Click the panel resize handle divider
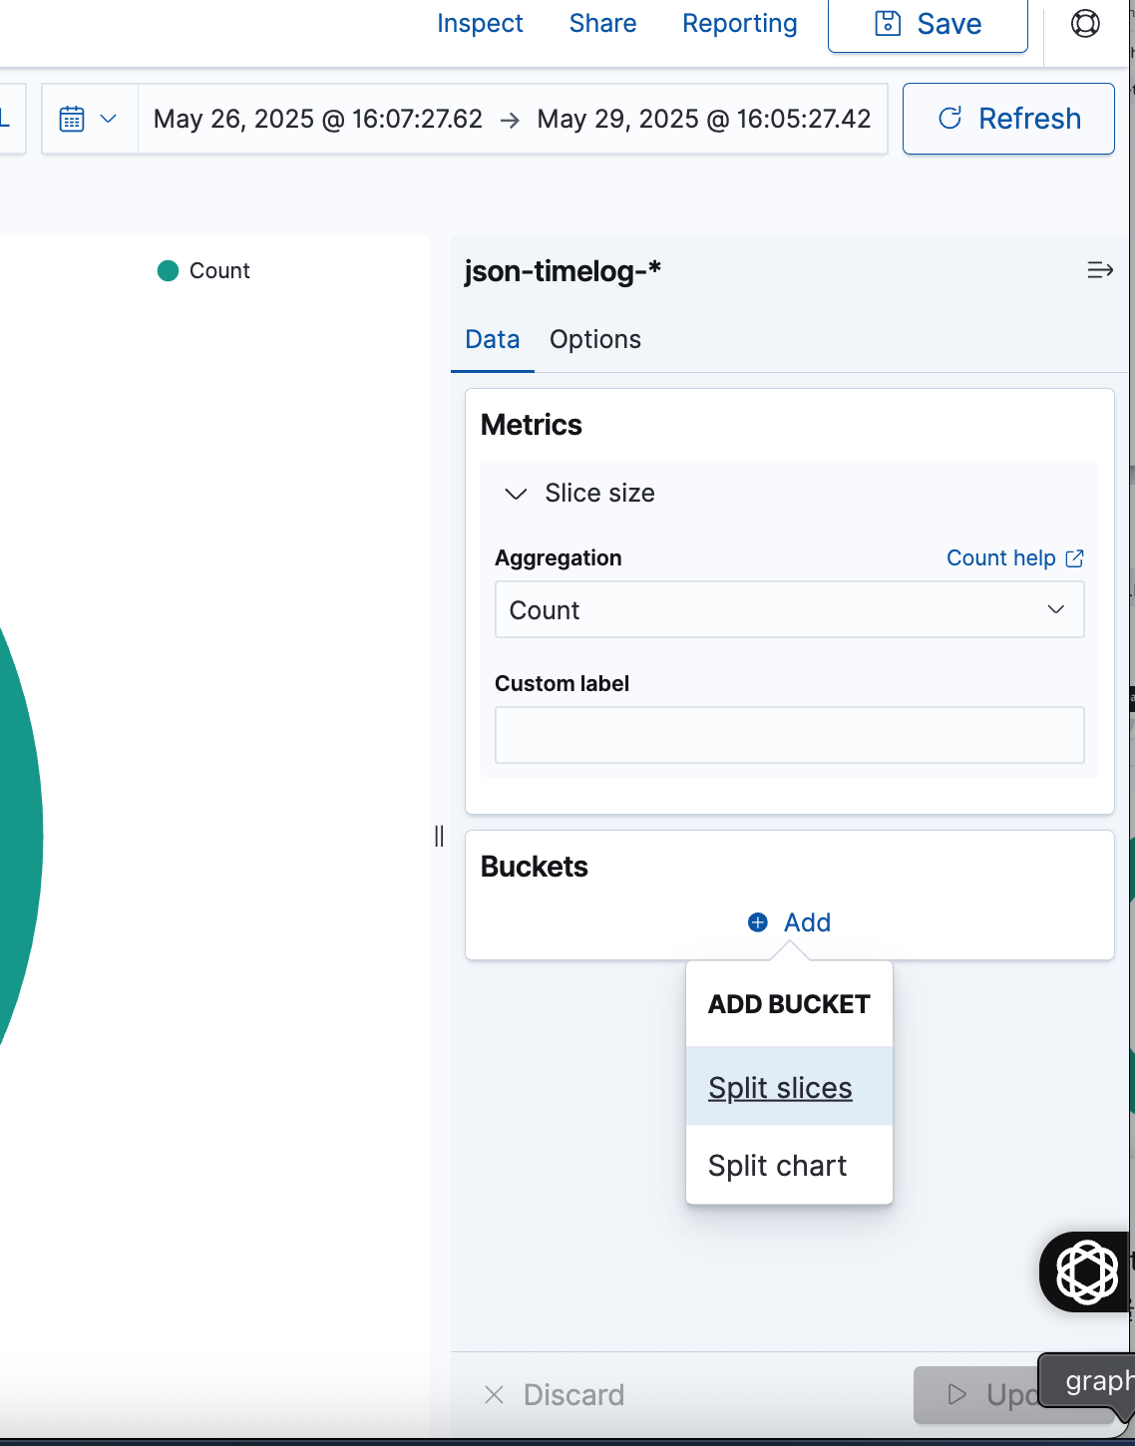1135x1446 pixels. pyautogui.click(x=439, y=836)
